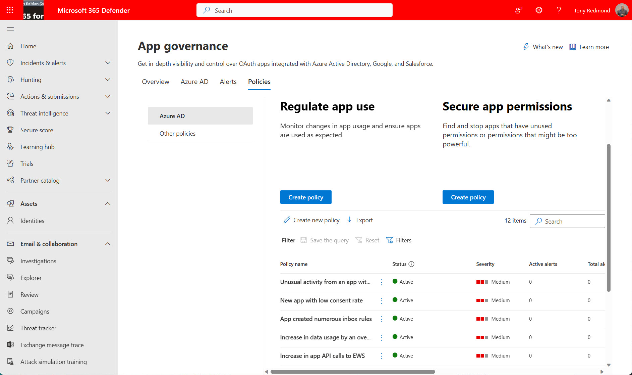Open the Filters funnel icon

(389, 240)
